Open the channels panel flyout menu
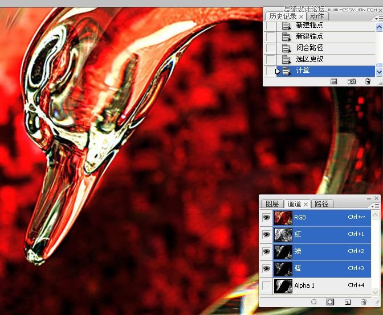Viewport: 383px width, 315px height. click(374, 205)
